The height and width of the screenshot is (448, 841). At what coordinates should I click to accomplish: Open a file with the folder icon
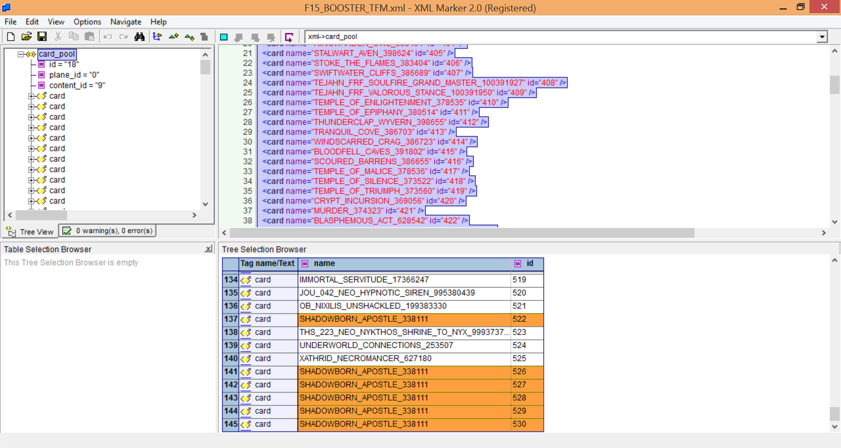[x=26, y=37]
